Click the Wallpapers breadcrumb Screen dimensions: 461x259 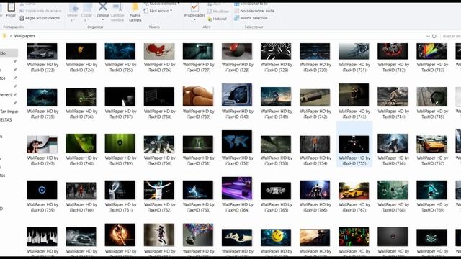(x=24, y=36)
